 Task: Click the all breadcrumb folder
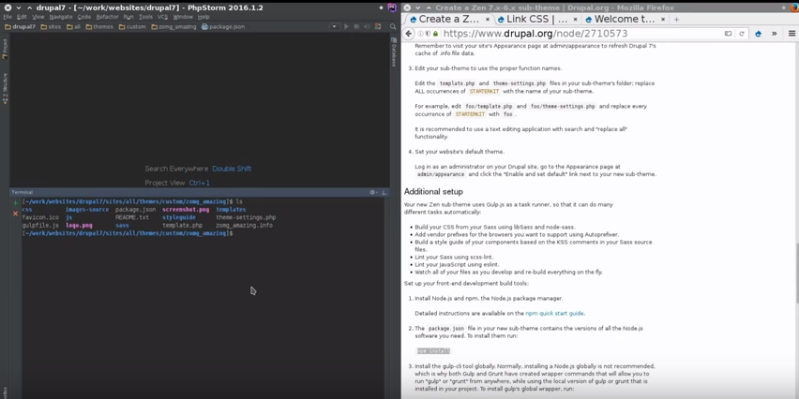tap(74, 26)
